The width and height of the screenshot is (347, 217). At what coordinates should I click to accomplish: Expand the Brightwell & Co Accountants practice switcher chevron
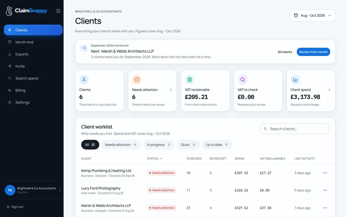click(60, 190)
